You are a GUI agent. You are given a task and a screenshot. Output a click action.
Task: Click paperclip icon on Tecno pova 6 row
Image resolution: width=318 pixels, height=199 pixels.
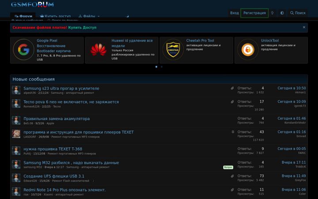pyautogui.click(x=232, y=102)
